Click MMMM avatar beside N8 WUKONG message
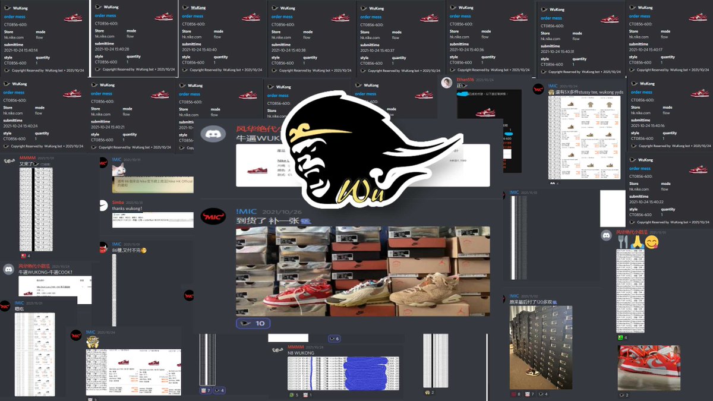 pyautogui.click(x=277, y=351)
